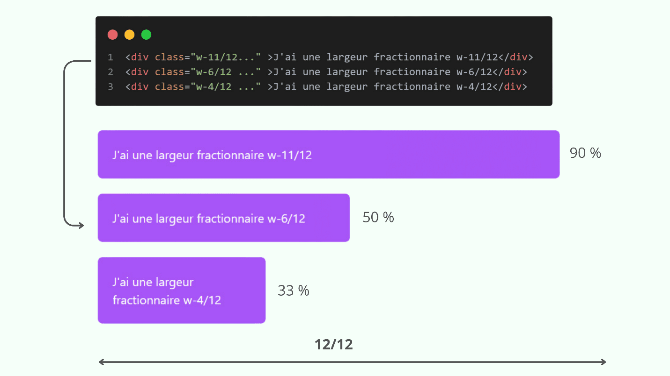
Task: Click the green dot in code window
Action: (x=146, y=35)
